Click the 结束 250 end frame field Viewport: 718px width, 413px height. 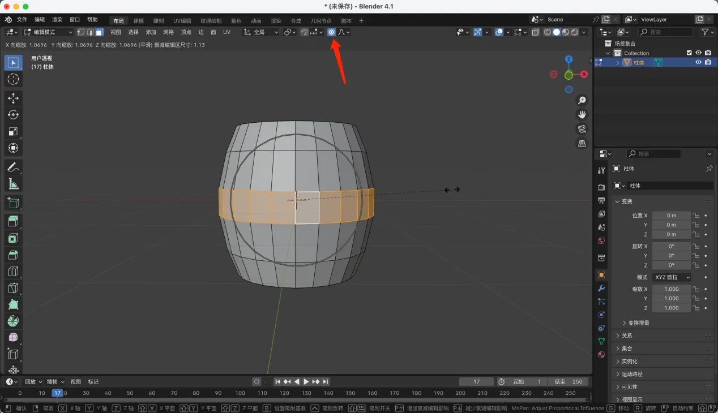569,382
